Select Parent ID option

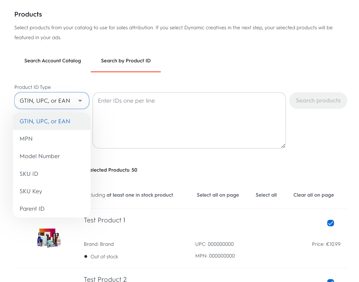coord(32,209)
